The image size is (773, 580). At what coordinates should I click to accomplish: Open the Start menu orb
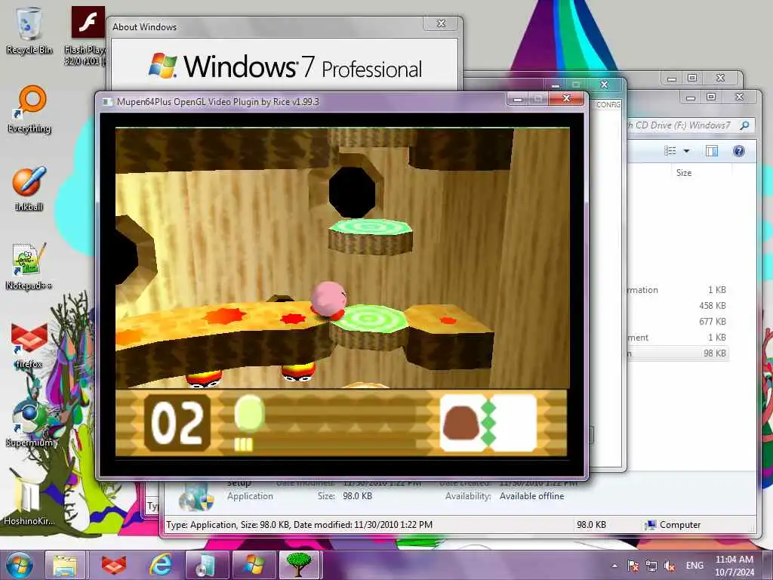19,565
